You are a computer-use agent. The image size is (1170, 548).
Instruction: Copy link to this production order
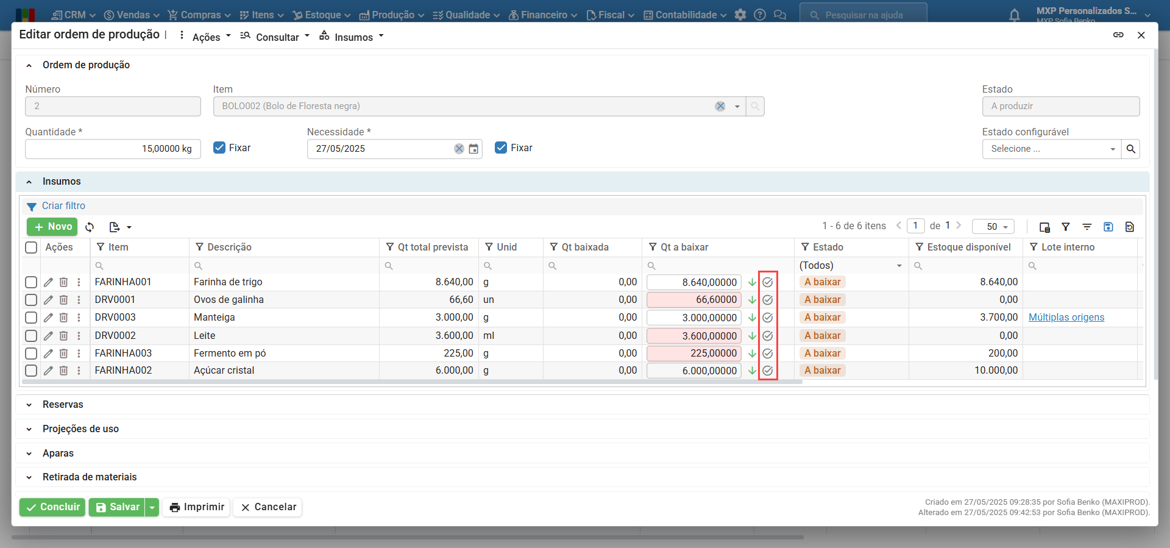(x=1118, y=35)
